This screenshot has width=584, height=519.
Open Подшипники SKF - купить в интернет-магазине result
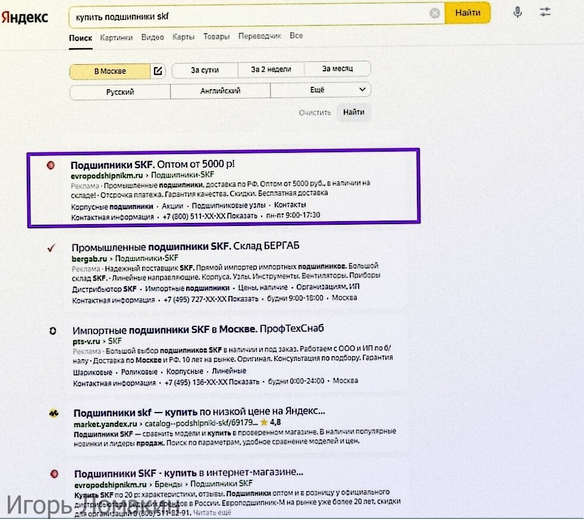point(189,473)
